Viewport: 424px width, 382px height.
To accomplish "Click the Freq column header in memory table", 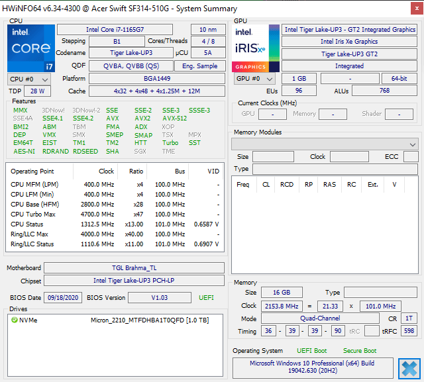I will 242,184.
